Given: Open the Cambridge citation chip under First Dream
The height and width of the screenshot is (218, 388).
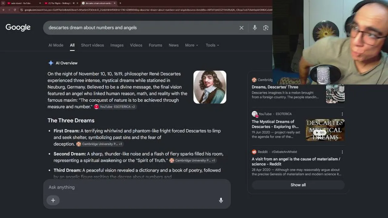Looking at the screenshot, I should click(99, 144).
